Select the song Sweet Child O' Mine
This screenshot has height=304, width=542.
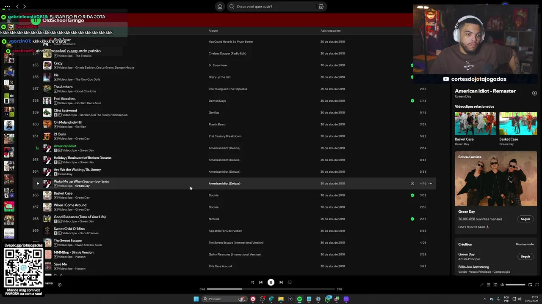pyautogui.click(x=69, y=228)
